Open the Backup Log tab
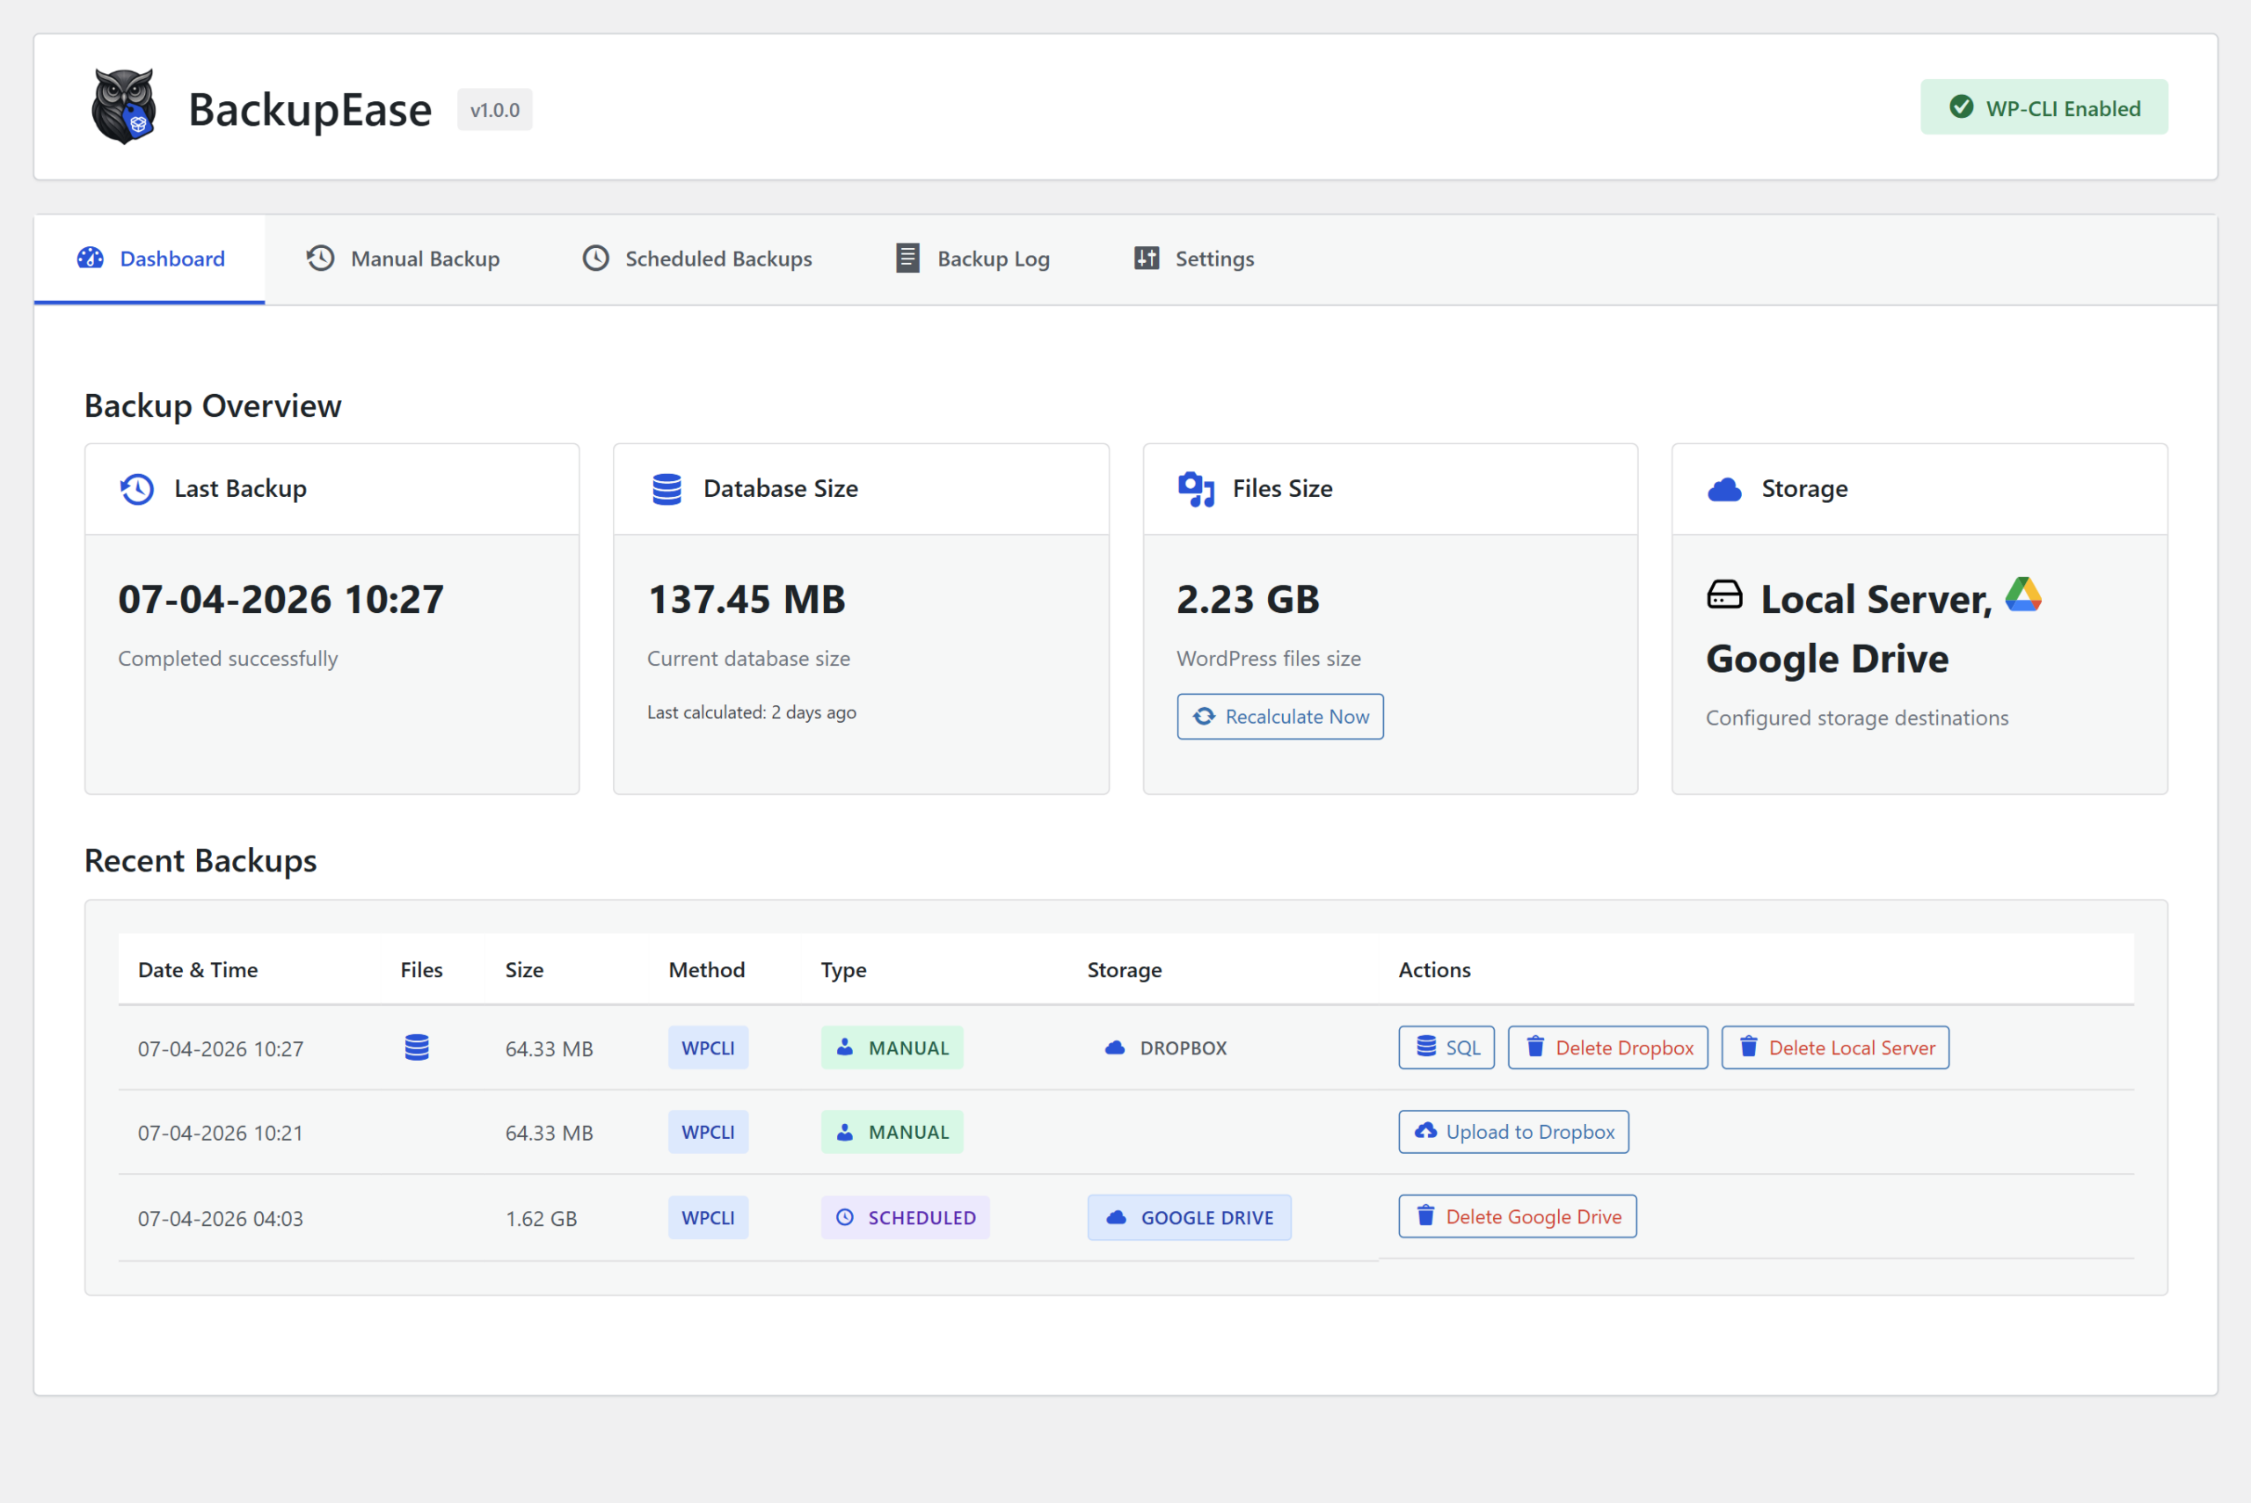The width and height of the screenshot is (2251, 1503). pos(973,259)
